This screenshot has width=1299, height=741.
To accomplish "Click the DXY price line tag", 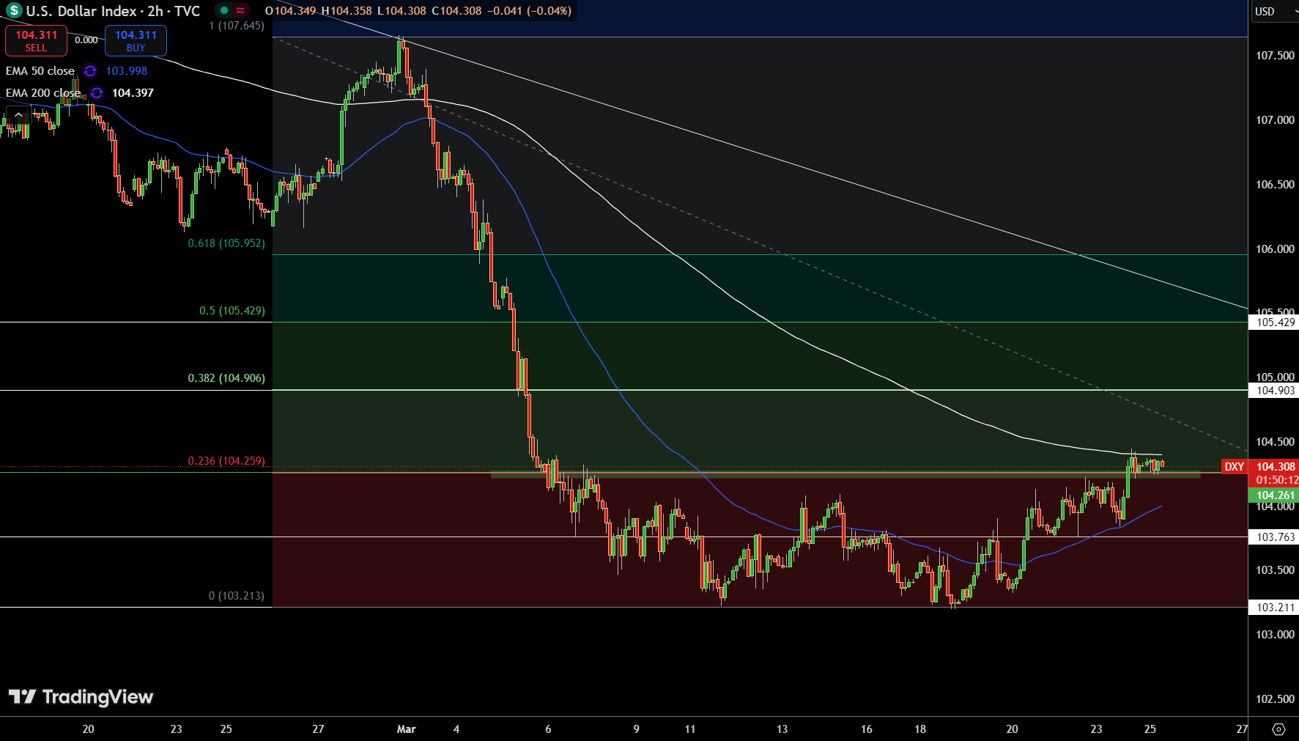I will (x=1235, y=467).
